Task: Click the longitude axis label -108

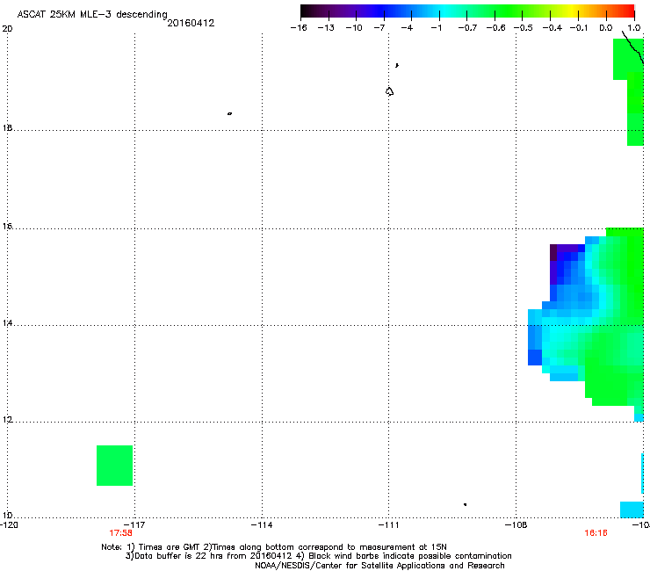Action: (x=516, y=525)
